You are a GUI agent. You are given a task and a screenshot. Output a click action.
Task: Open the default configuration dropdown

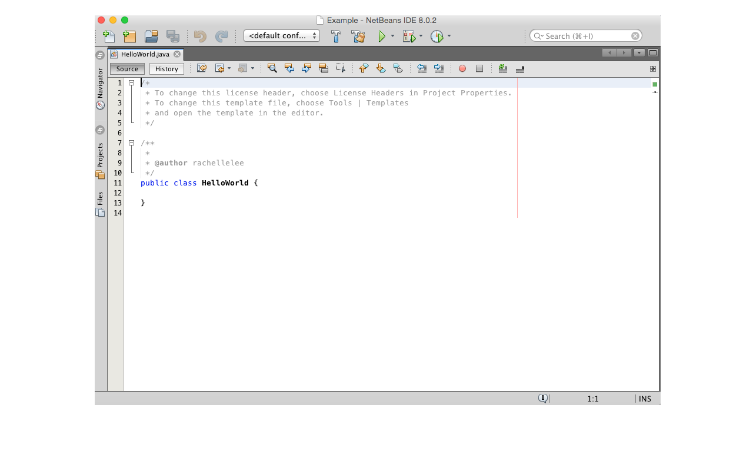click(x=281, y=35)
